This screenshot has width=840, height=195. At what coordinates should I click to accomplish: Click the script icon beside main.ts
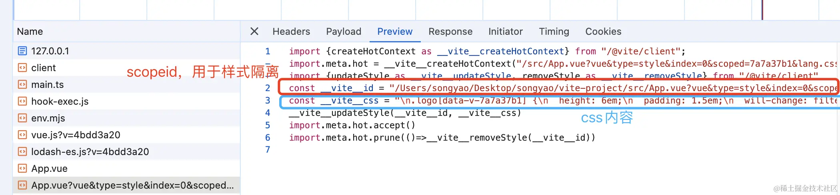(x=22, y=84)
